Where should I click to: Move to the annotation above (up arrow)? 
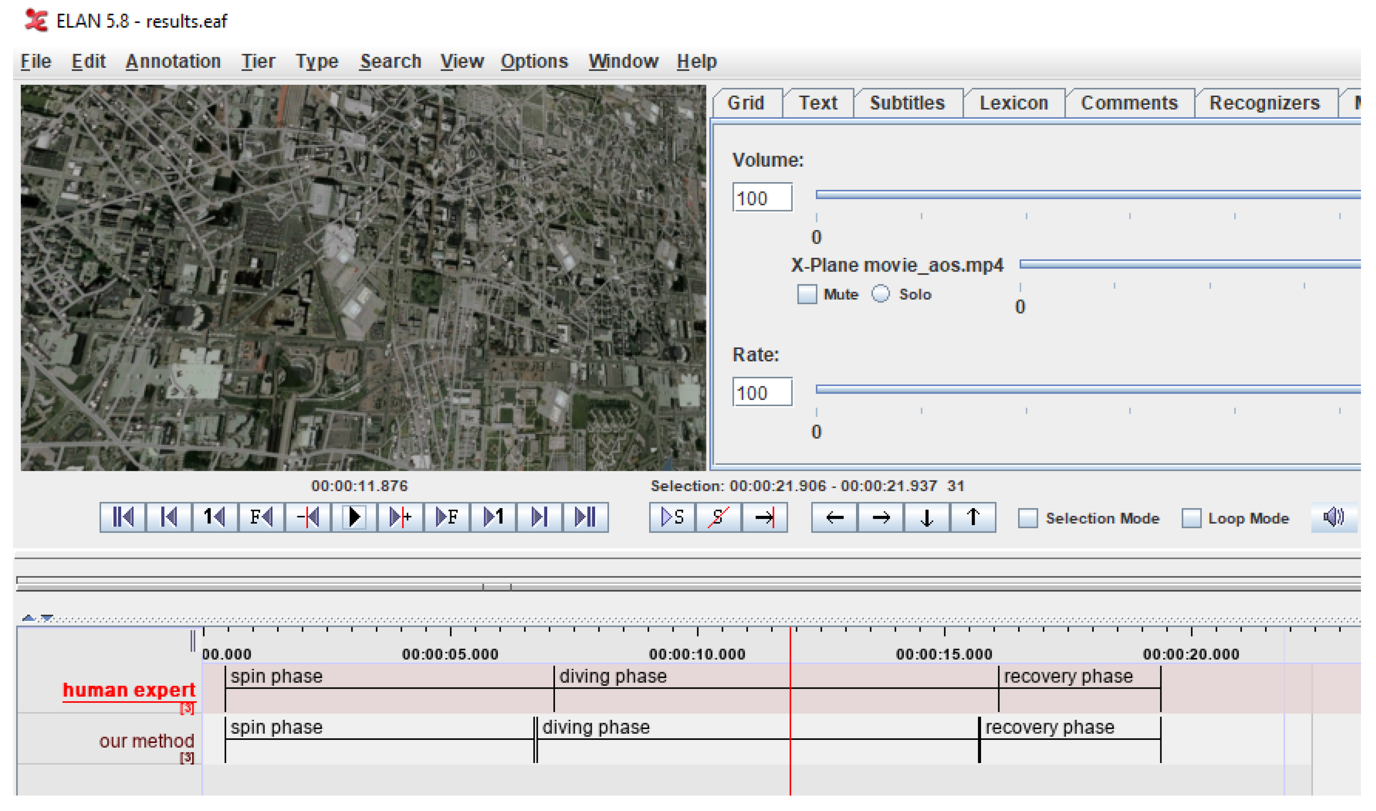click(973, 517)
